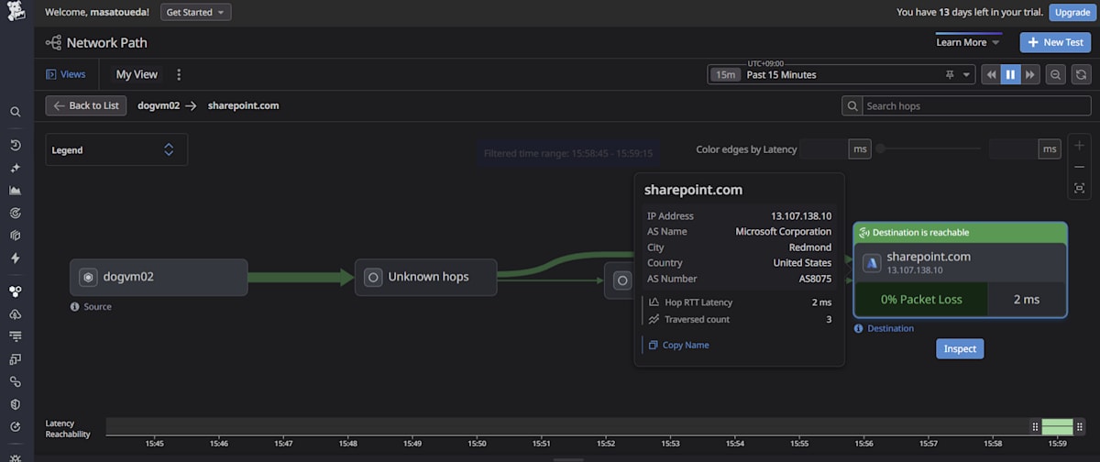Open the hexagons infrastructure icon in sidebar
Image resolution: width=1100 pixels, height=462 pixels.
tap(16, 291)
